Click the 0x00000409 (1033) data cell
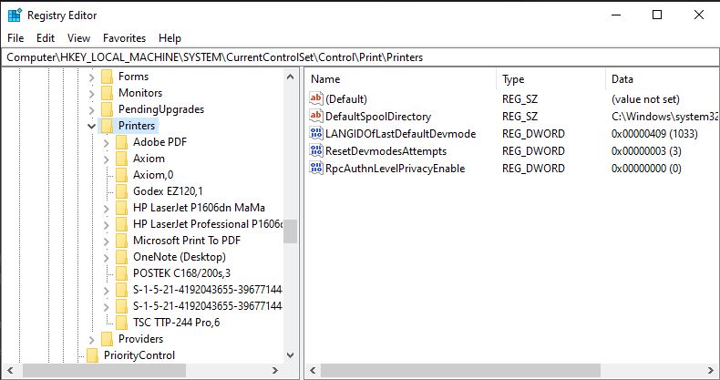 coord(654,134)
